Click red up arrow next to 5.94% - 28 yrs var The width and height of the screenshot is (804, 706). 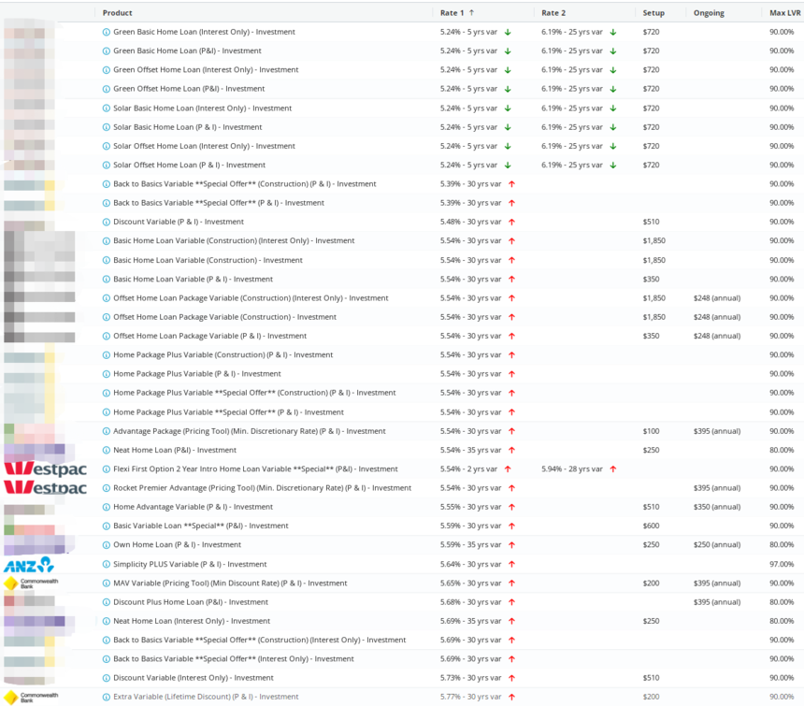pos(613,469)
